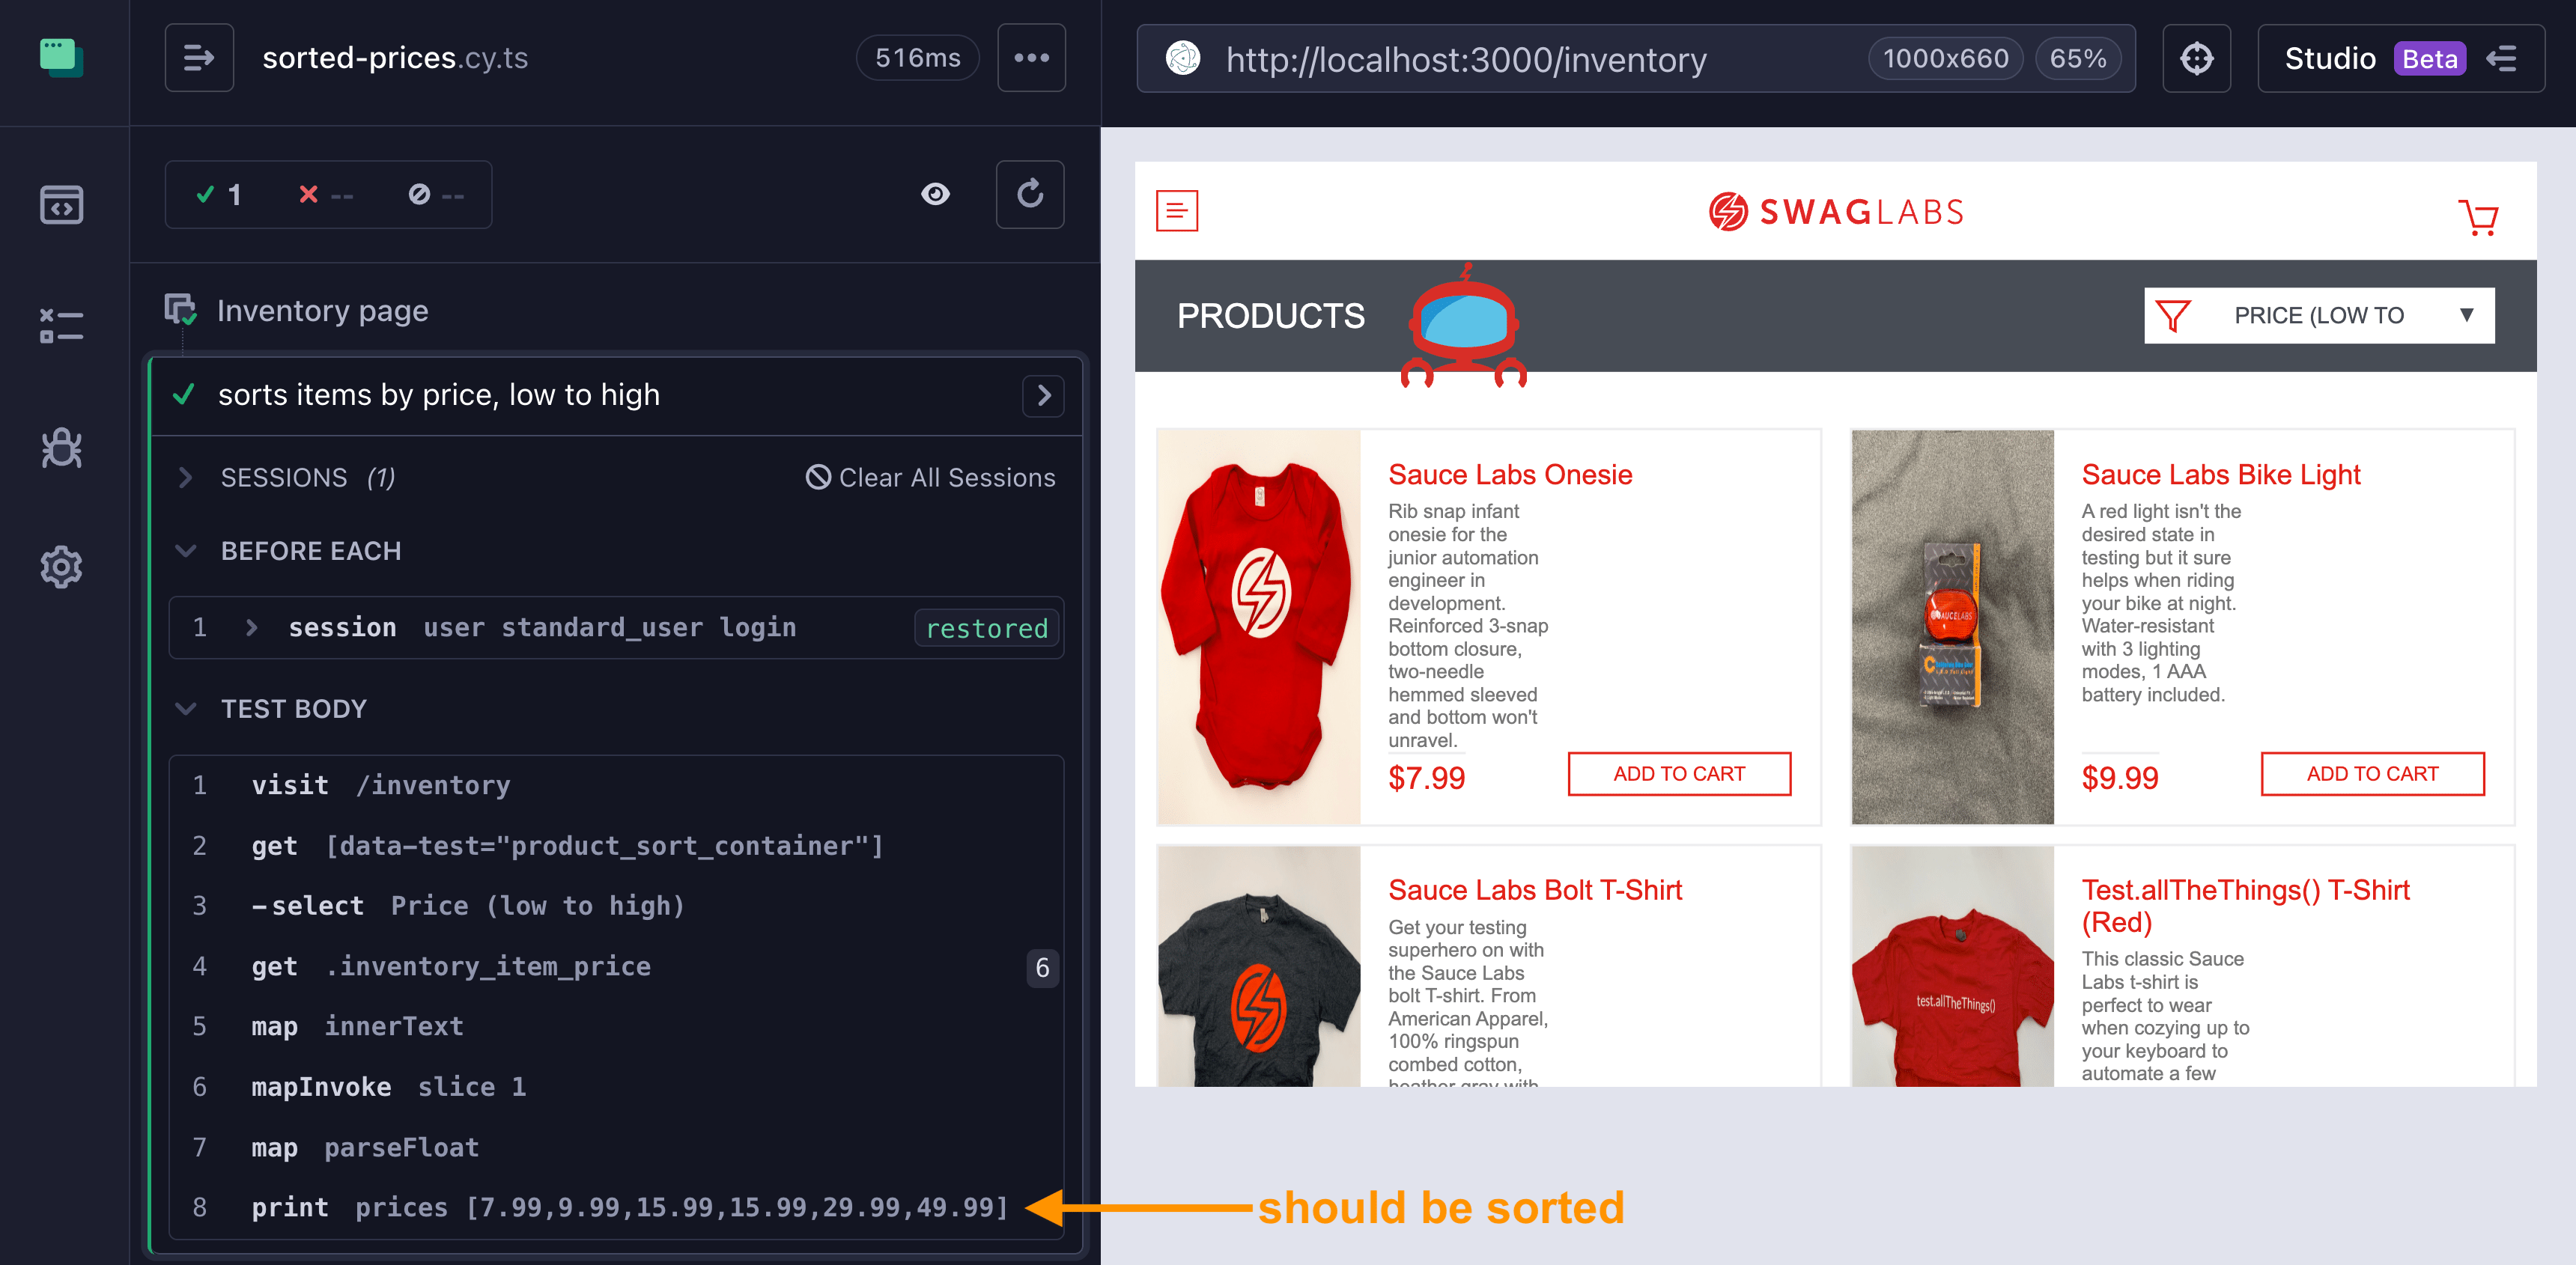Open the shopping cart icon
2576x1265 pixels.
click(x=2477, y=216)
